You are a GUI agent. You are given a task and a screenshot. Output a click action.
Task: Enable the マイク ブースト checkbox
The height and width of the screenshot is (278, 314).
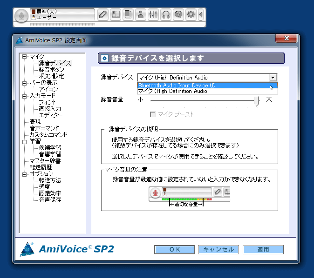click(153, 114)
